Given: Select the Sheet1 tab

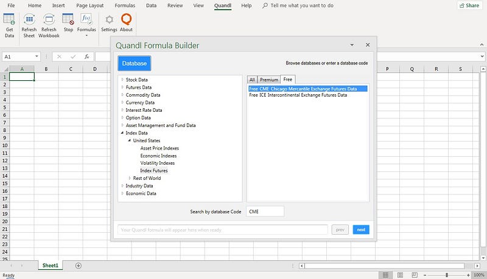Looking at the screenshot, I should pyautogui.click(x=51, y=266).
